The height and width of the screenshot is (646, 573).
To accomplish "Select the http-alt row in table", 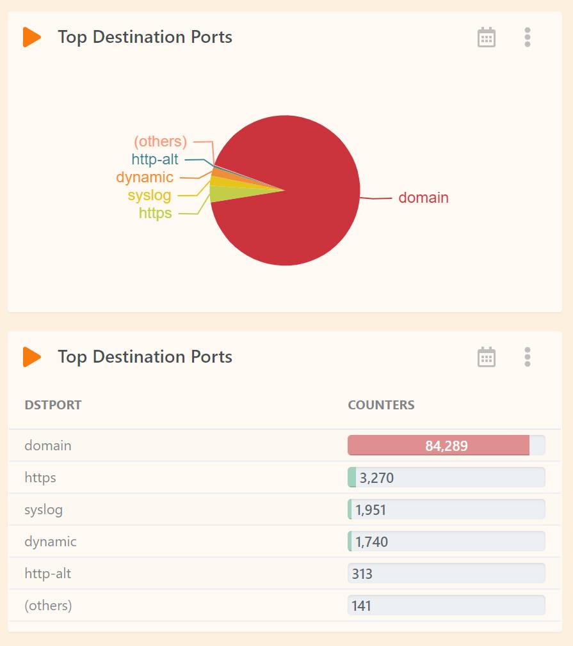I will coord(285,574).
